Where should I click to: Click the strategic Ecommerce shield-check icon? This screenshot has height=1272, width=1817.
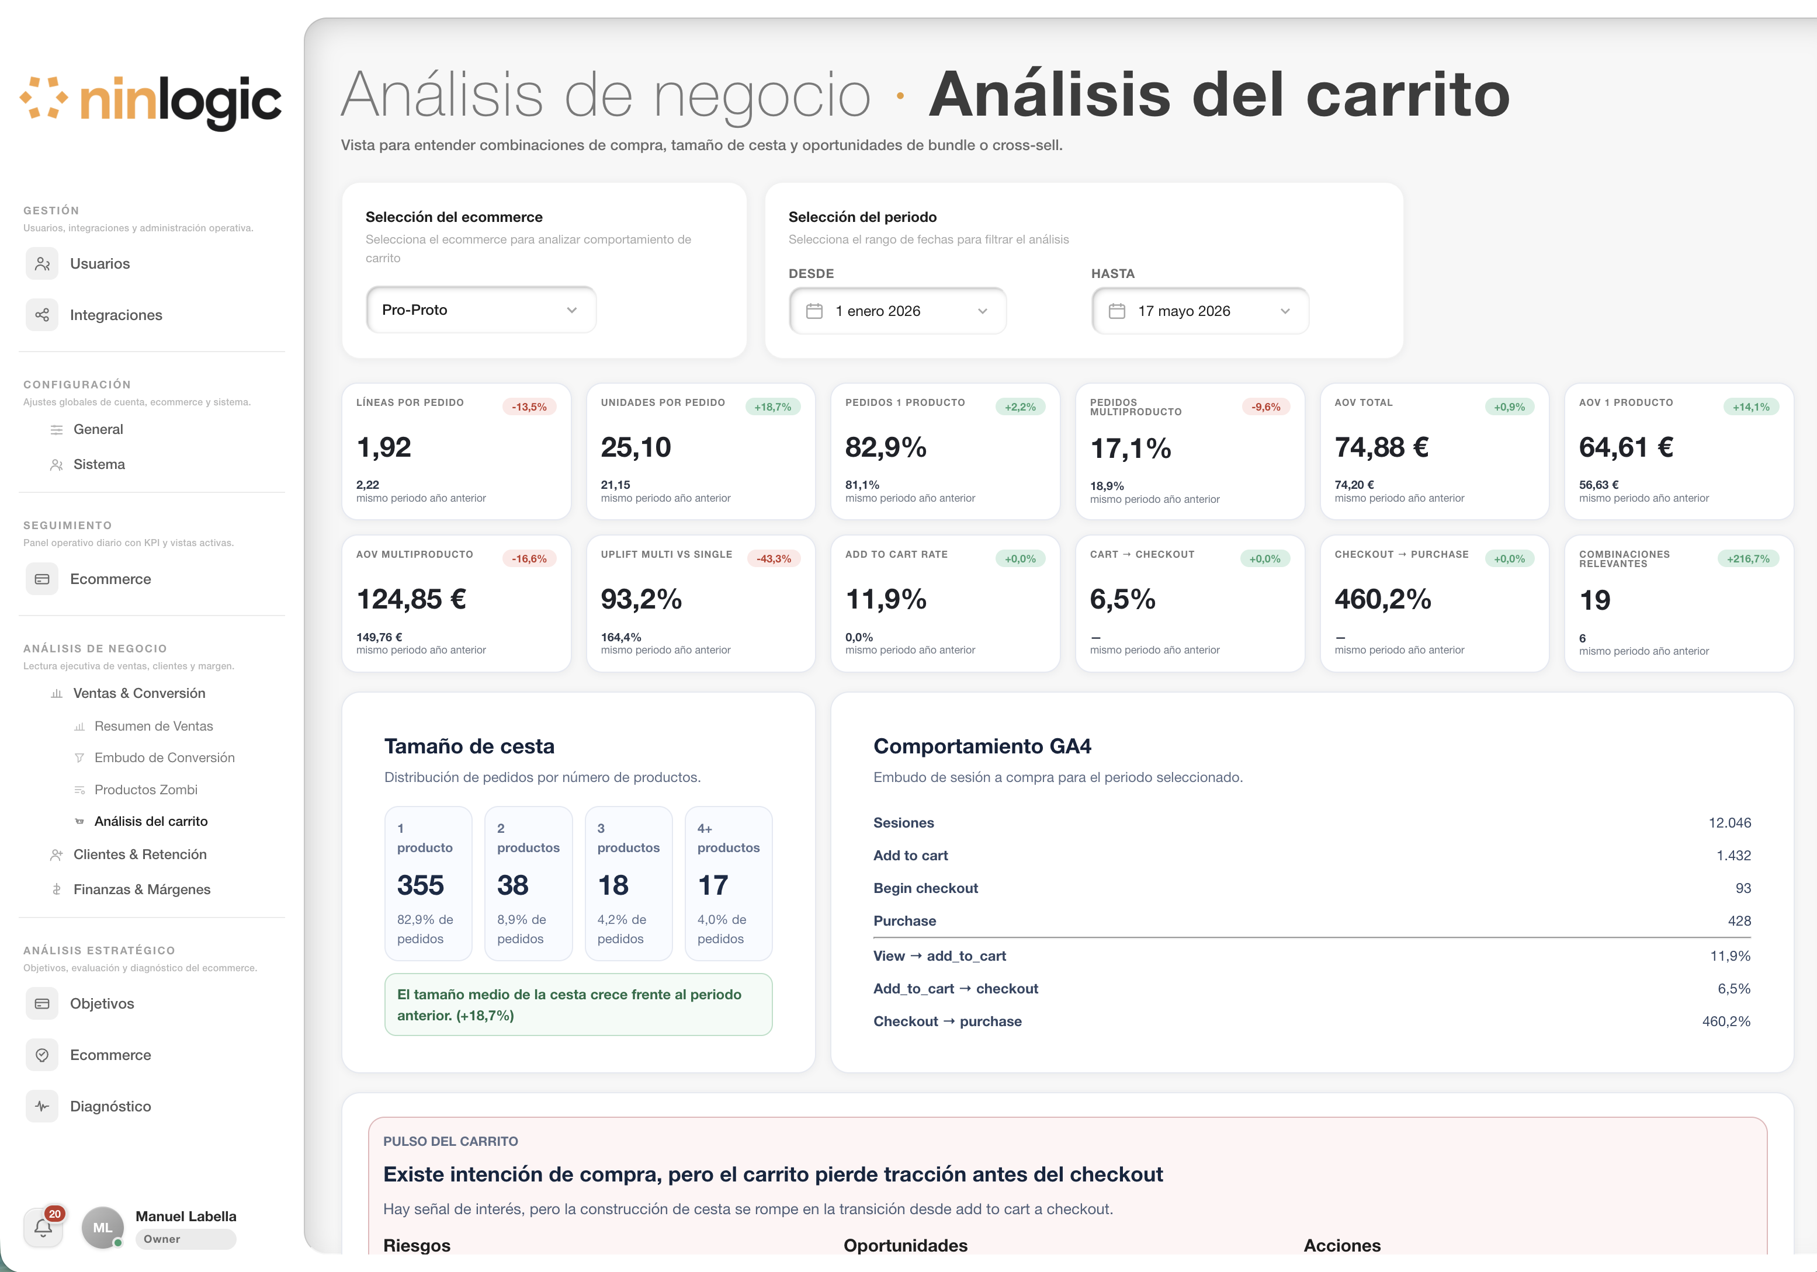coord(42,1055)
